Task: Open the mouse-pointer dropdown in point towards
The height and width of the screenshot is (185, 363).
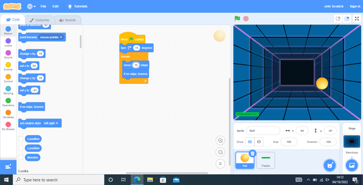Action: [x=52, y=37]
